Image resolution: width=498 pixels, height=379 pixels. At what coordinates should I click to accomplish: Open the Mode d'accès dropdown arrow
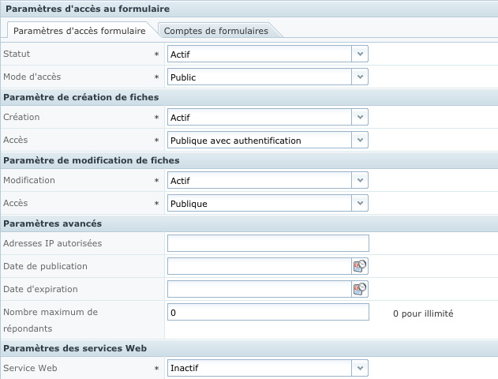click(x=360, y=77)
